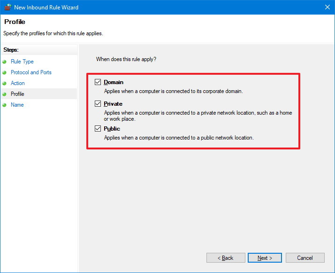Click 'Specify the profiles for which this rule applies' text
This screenshot has width=335, height=273.
53,33
